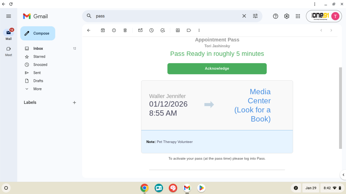Expand the More folders list
This screenshot has height=194, width=346.
tap(37, 89)
